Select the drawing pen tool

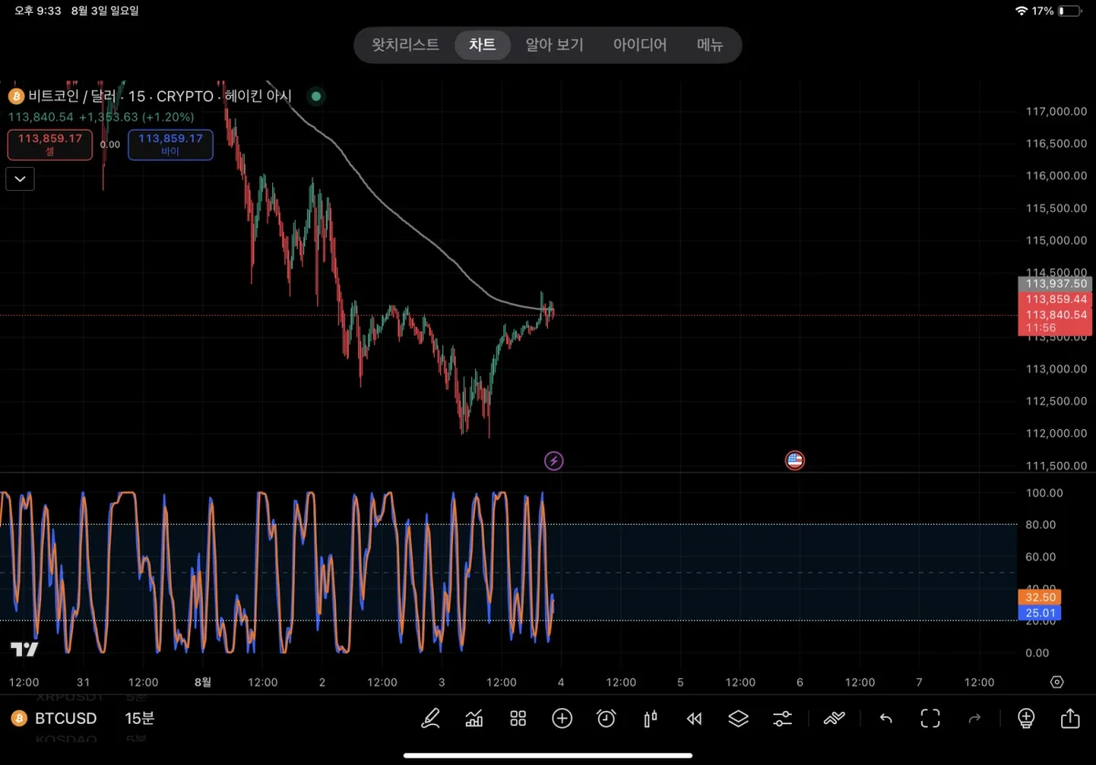tap(430, 718)
